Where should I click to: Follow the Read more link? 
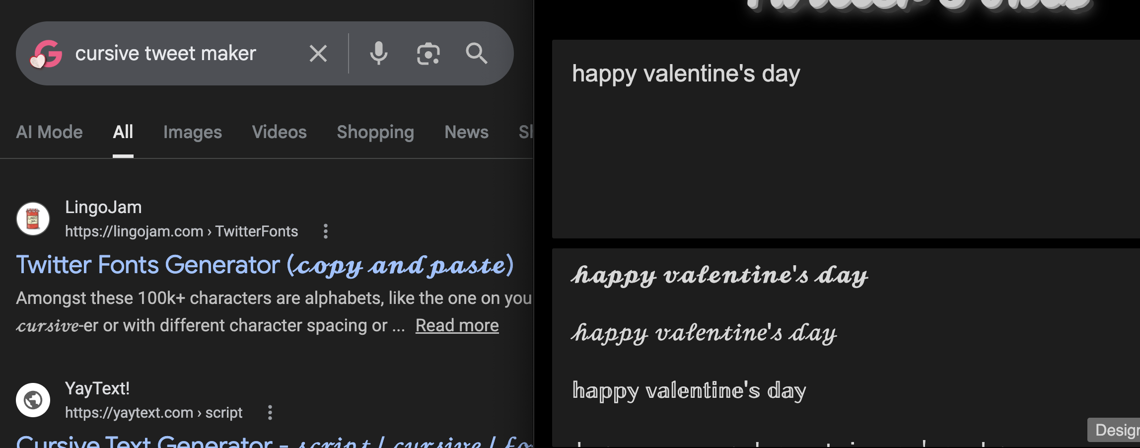(x=457, y=325)
